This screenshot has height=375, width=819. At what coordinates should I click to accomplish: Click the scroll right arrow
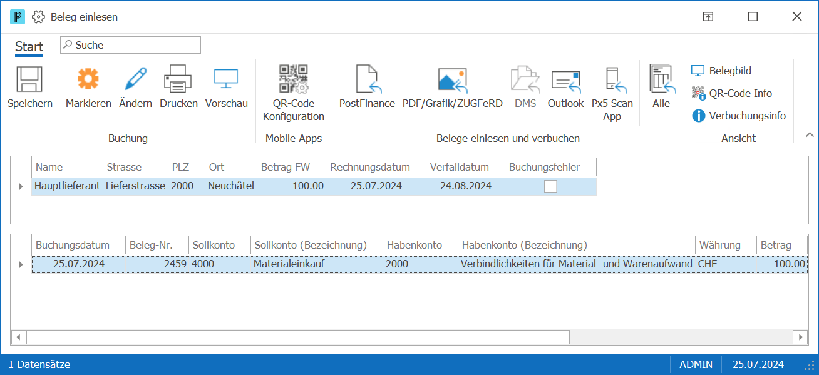[x=800, y=337]
